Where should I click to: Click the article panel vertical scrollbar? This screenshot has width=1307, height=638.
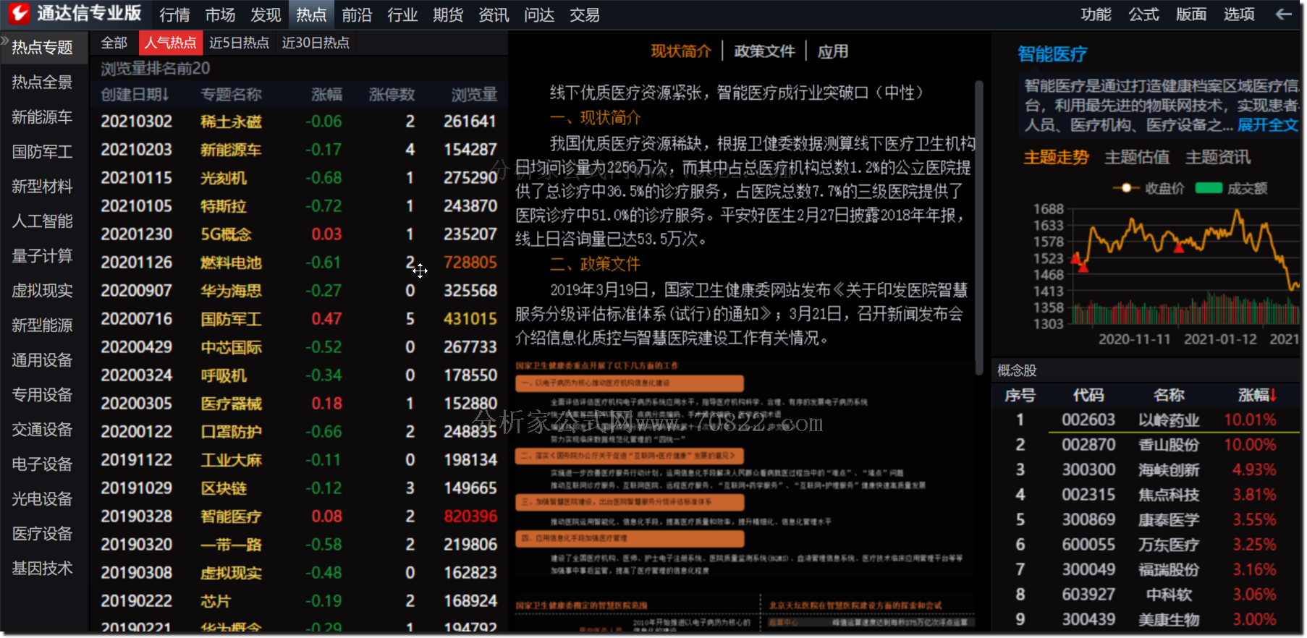click(x=979, y=228)
